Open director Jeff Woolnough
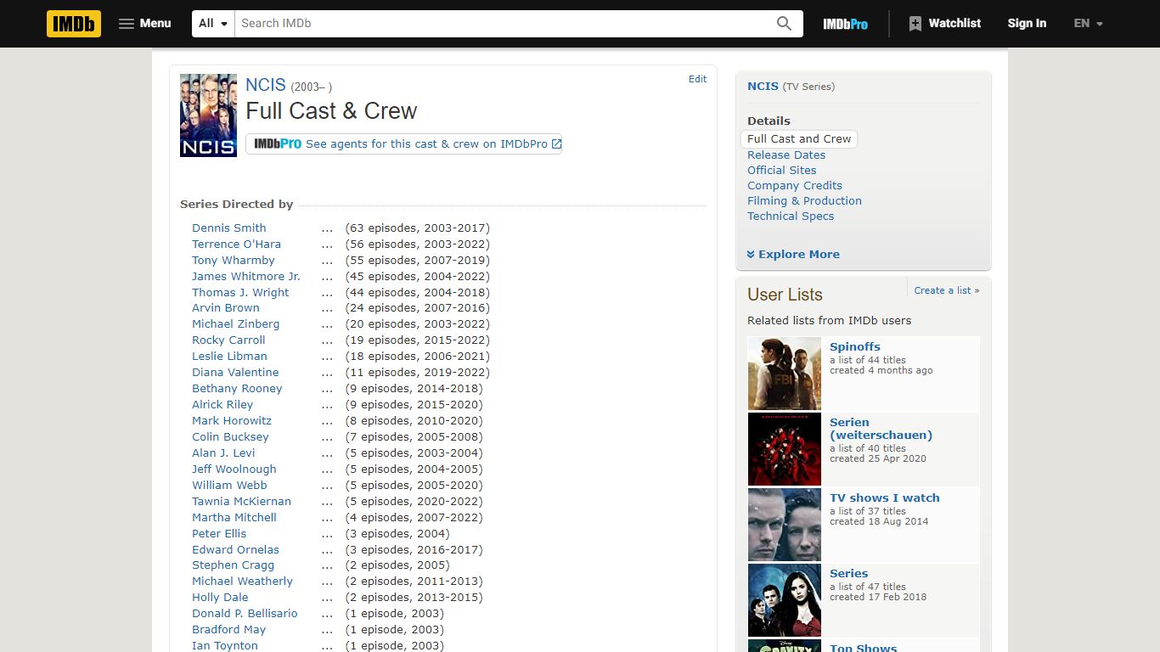 point(234,469)
